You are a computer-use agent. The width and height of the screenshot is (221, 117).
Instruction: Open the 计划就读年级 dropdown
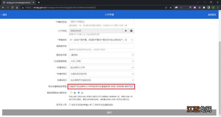coord(102,61)
